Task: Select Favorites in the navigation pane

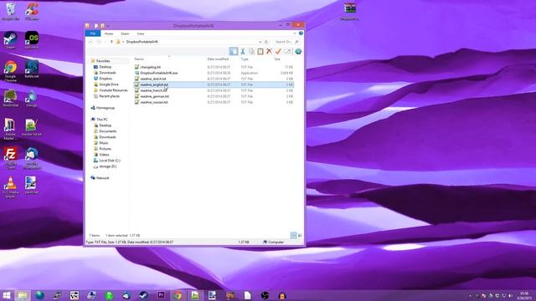Action: coord(102,61)
